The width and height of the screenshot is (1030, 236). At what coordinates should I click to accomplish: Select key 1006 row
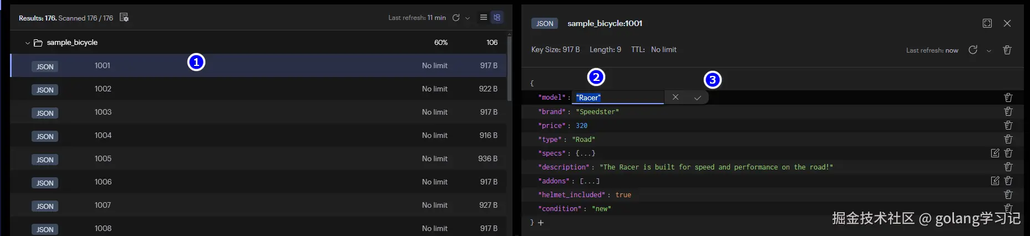(x=258, y=182)
